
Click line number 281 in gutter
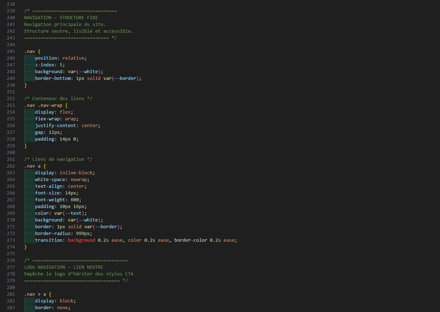(11, 294)
